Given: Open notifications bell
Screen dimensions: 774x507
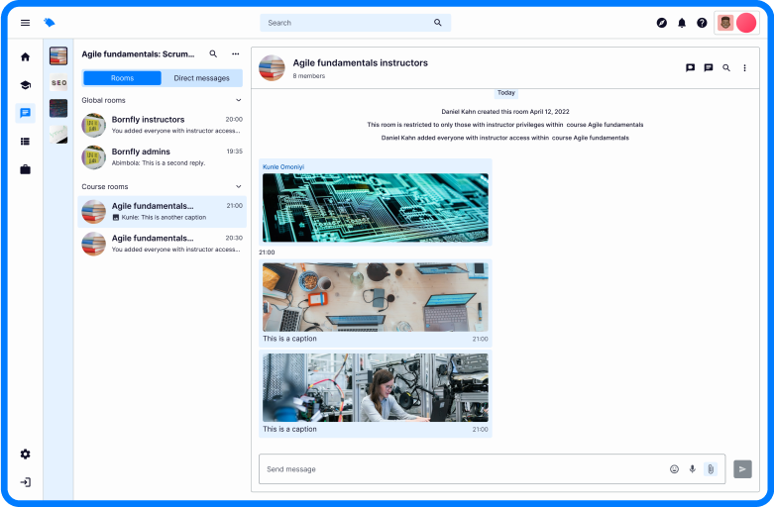Looking at the screenshot, I should tap(682, 23).
